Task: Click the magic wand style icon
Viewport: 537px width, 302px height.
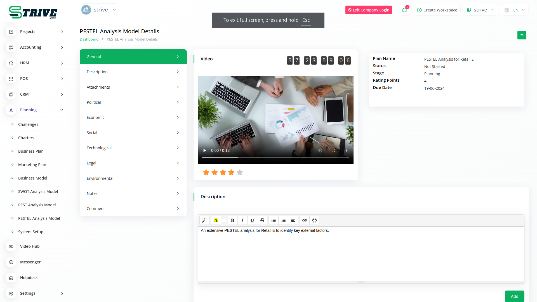Action: 204,220
